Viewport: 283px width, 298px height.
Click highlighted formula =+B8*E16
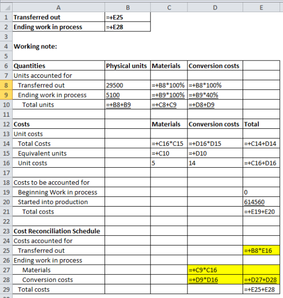261,251
